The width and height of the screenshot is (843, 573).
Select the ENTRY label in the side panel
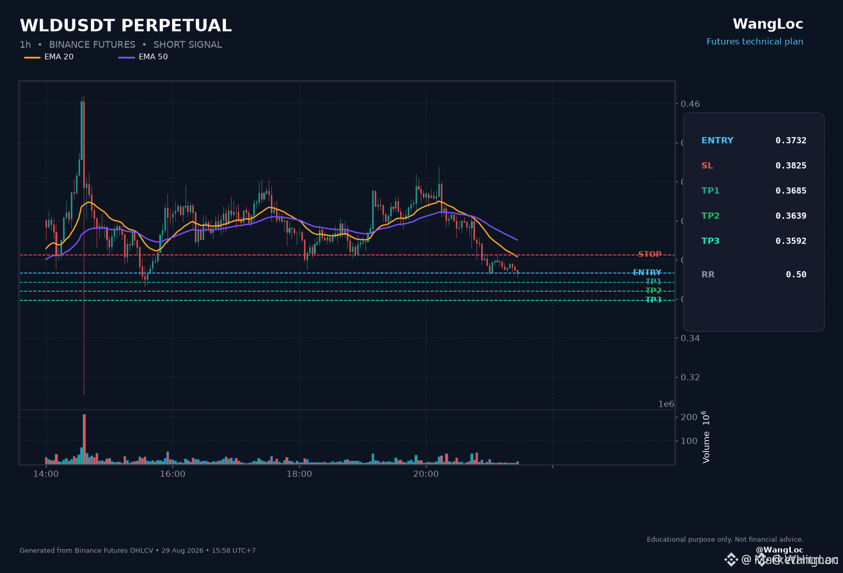click(717, 140)
